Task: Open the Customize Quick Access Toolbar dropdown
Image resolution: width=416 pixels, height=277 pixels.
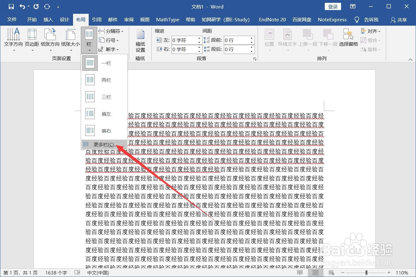Action: pyautogui.click(x=58, y=7)
